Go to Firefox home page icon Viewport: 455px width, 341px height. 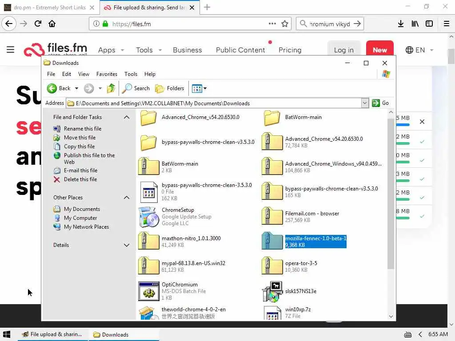[52, 24]
